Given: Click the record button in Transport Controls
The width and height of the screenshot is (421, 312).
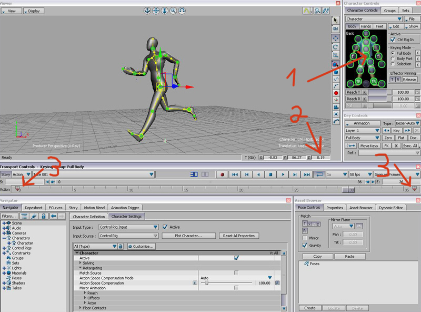Looking at the screenshot, I should [223, 174].
